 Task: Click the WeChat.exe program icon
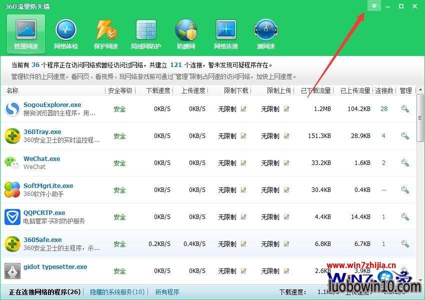pyautogui.click(x=12, y=163)
